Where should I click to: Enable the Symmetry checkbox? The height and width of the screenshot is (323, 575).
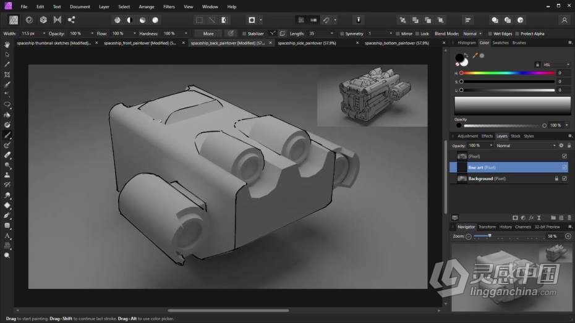(x=342, y=34)
